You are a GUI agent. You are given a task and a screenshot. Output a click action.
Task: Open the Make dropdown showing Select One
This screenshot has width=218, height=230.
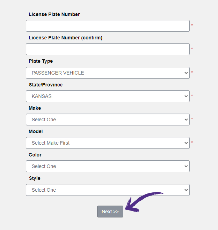108,120
